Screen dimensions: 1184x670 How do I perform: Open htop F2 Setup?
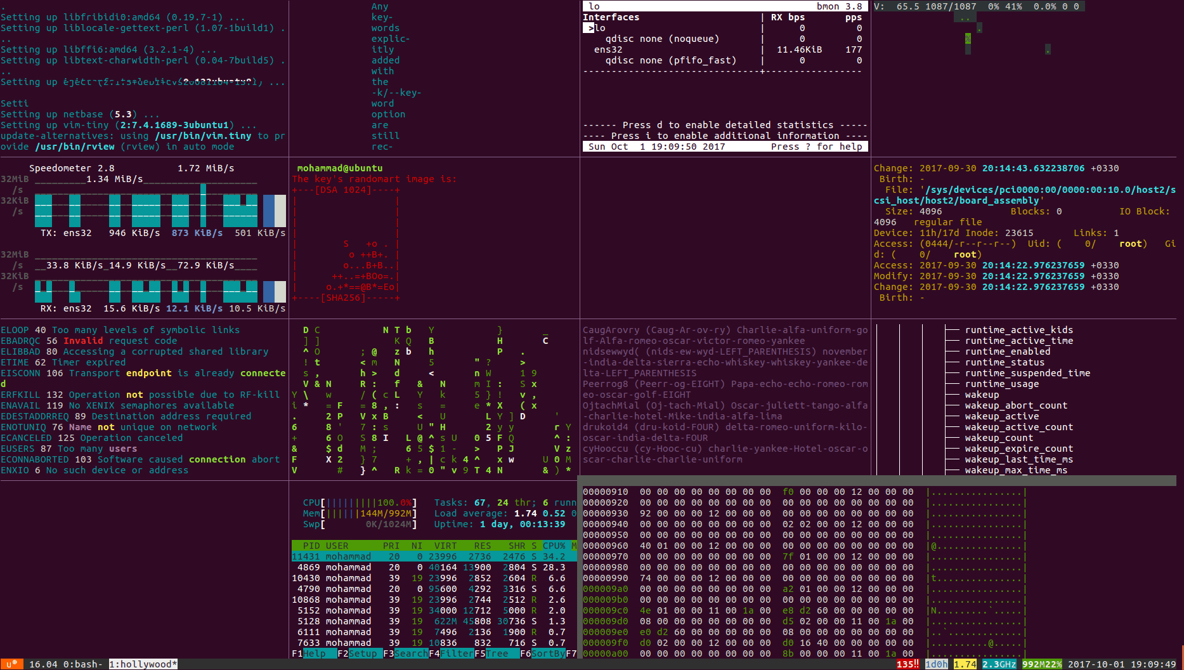point(363,654)
